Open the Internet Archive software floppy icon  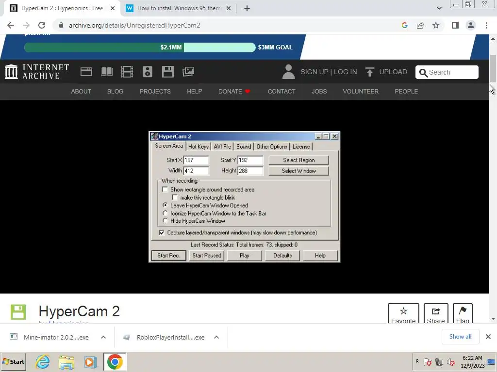(x=167, y=72)
